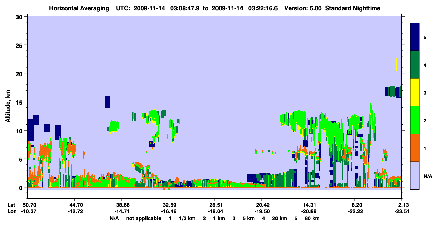The width and height of the screenshot is (446, 228).
Task: Click legend text '4 = 20 km'
Action: click(x=275, y=218)
